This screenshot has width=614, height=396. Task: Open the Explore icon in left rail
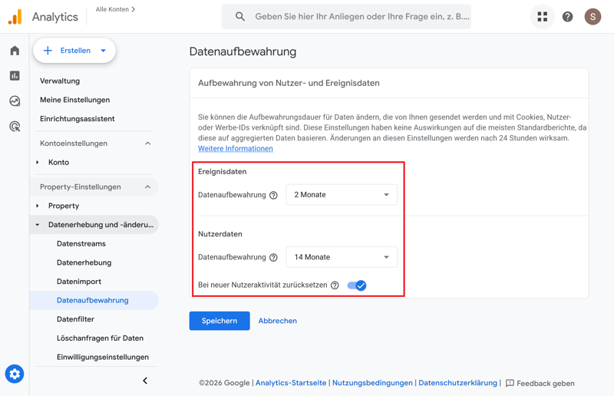(15, 101)
